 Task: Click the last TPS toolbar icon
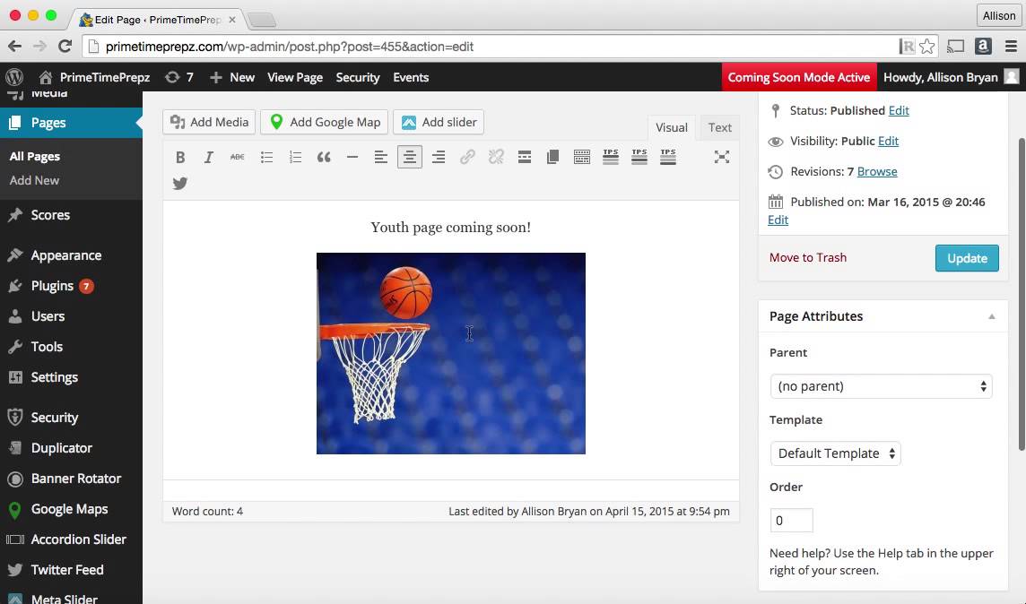pyautogui.click(x=668, y=157)
